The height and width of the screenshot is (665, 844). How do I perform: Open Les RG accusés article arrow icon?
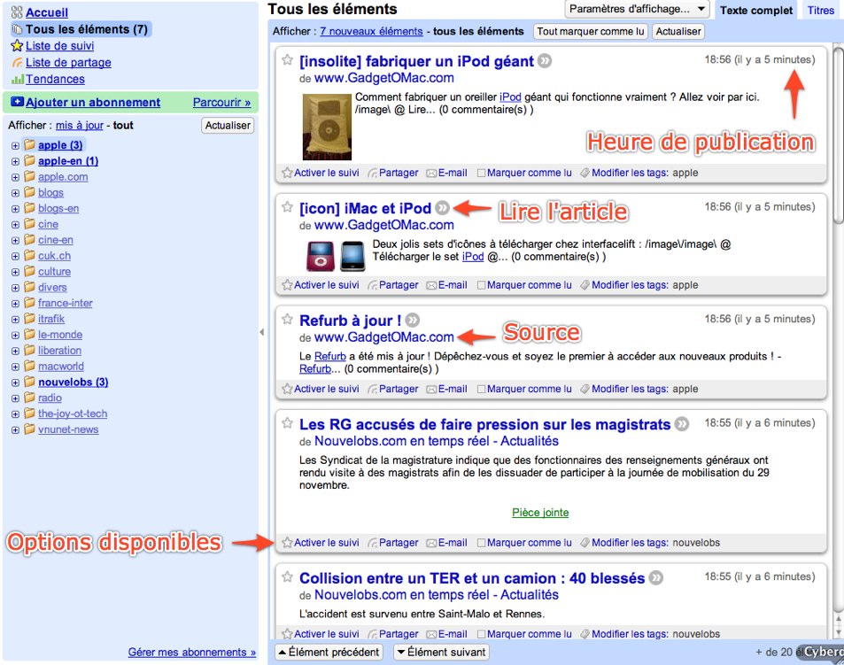tap(682, 424)
